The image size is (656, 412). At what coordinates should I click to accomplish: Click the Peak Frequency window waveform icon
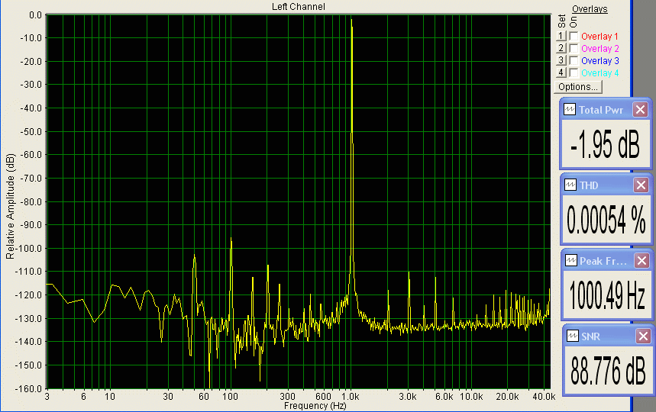(571, 261)
